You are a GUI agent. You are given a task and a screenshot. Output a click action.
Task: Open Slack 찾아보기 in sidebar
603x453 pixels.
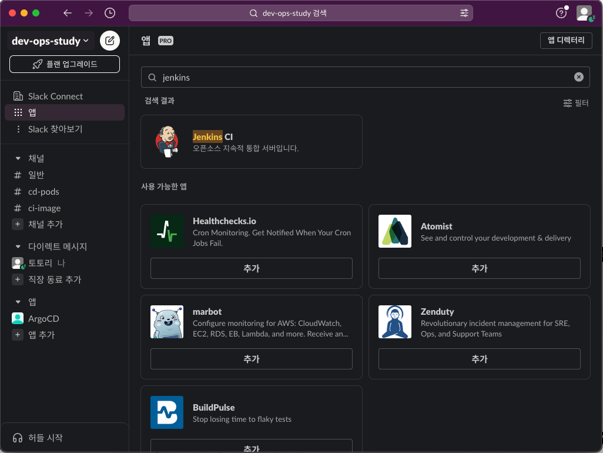click(x=65, y=129)
